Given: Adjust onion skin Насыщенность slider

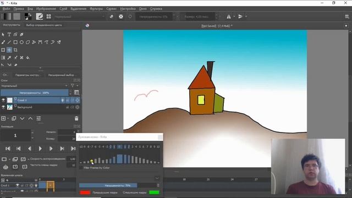Looking at the screenshot, I should 118,185.
